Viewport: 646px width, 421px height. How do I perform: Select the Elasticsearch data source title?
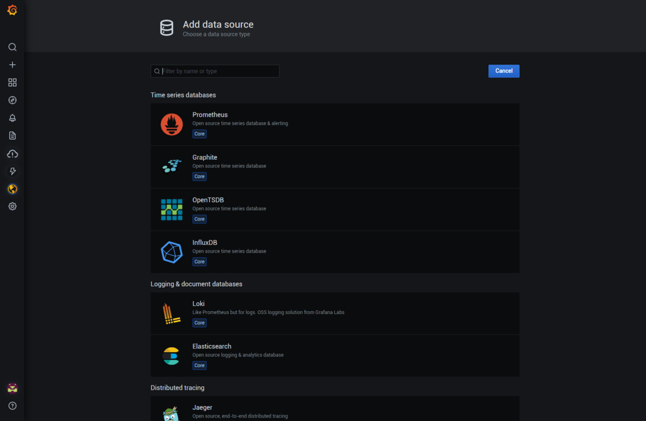(x=212, y=346)
